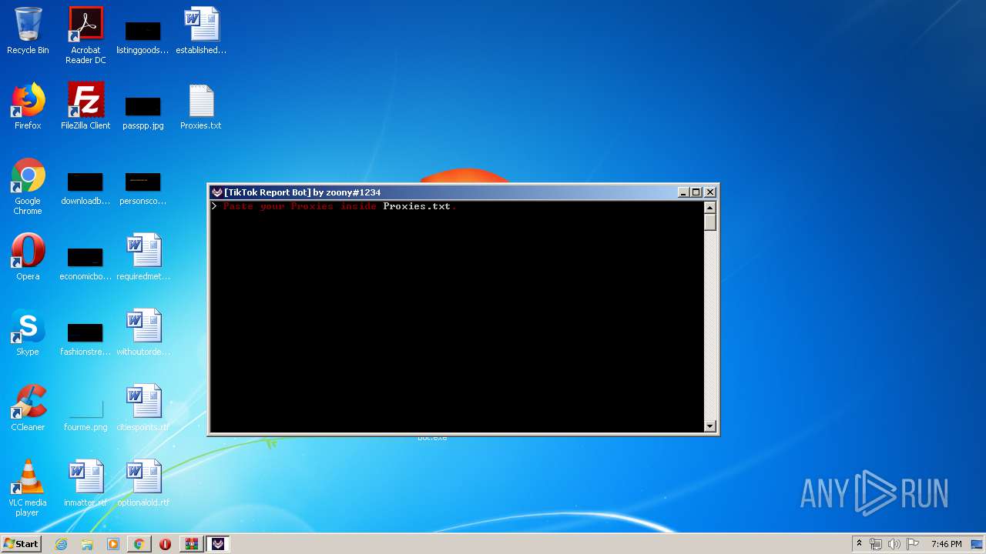
Task: Open Proxies.txt file on desktop
Action: [201, 106]
